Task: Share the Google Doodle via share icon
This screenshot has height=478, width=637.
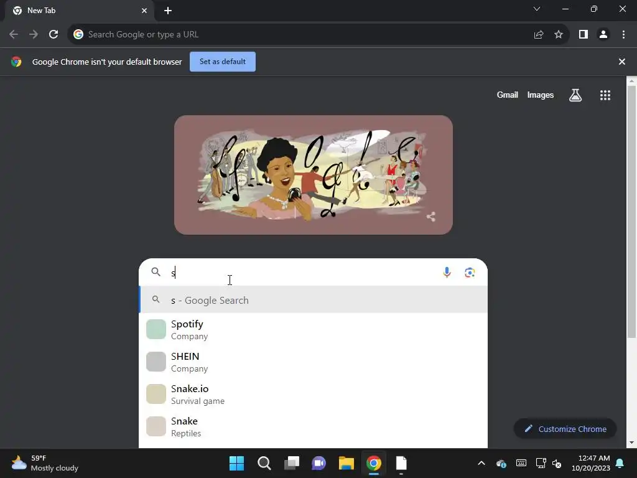Action: pos(431,217)
